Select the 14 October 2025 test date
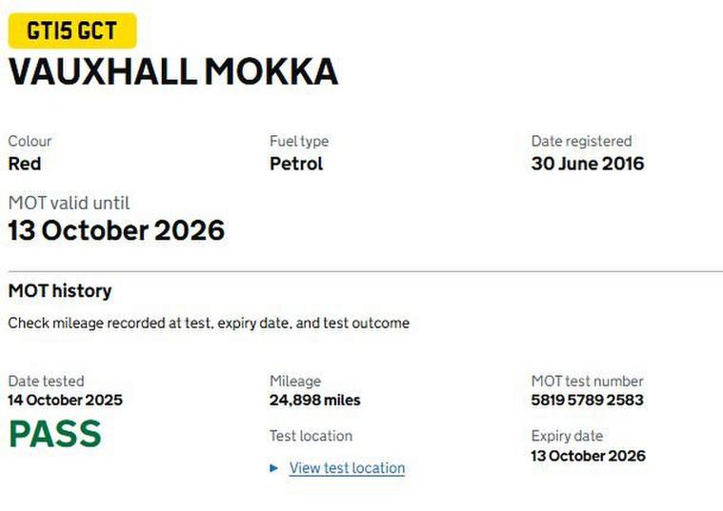Screen dimensions: 723x511 coord(65,401)
